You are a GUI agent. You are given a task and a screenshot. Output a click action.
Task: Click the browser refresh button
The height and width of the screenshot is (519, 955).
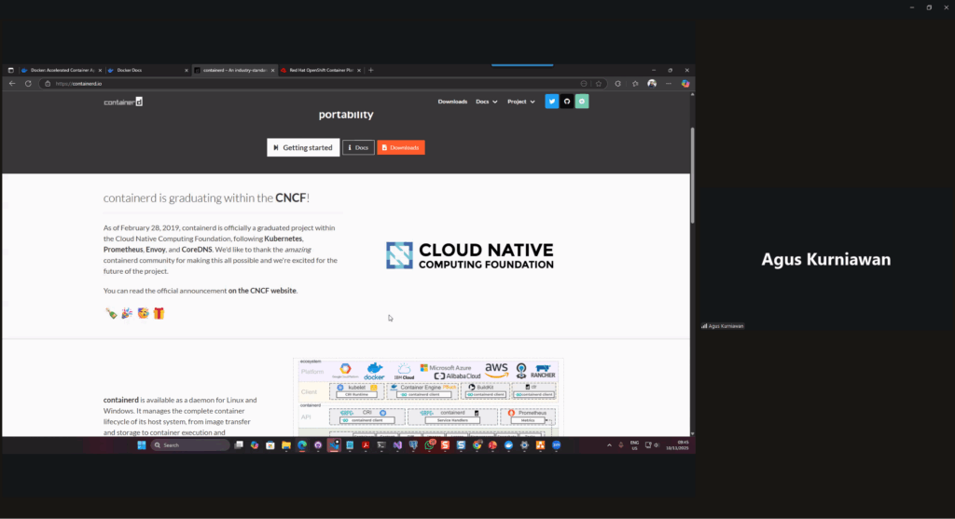coord(28,83)
